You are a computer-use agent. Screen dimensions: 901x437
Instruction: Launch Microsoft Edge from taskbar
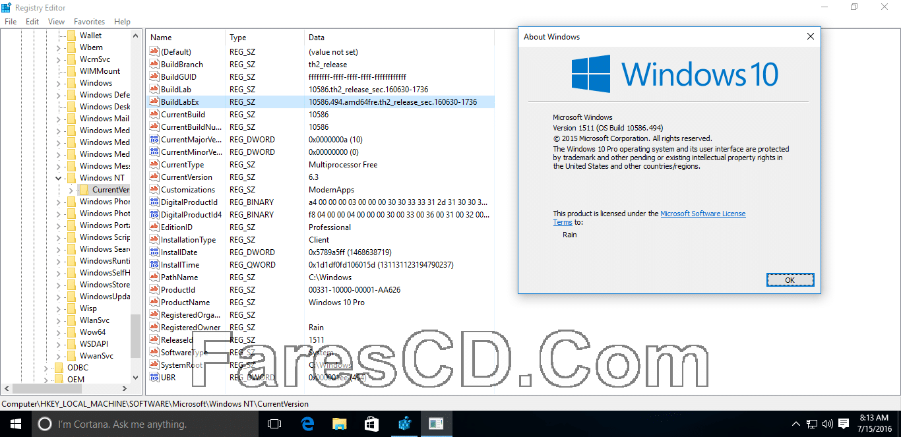[307, 424]
